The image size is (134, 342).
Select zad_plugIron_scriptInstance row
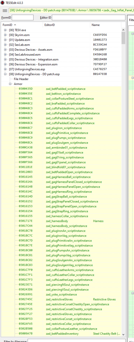pyautogui.click(x=61, y=128)
